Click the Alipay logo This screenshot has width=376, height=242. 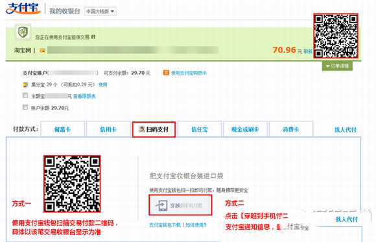click(x=23, y=8)
